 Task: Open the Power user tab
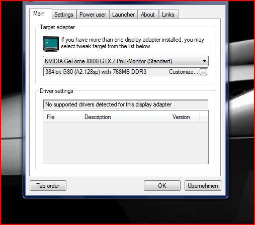pyautogui.click(x=93, y=15)
